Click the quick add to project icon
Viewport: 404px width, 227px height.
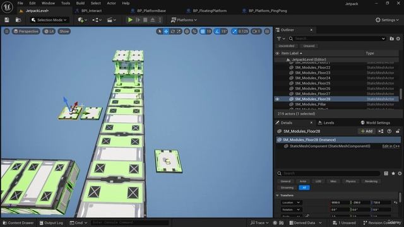(x=82, y=20)
